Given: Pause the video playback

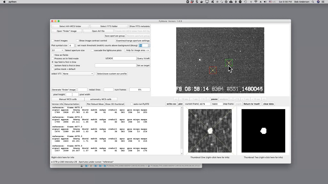Looking at the screenshot, I should pos(214,99).
